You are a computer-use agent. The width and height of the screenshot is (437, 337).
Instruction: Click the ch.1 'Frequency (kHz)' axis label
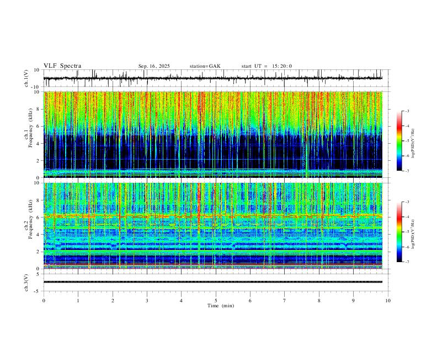pyautogui.click(x=30, y=128)
